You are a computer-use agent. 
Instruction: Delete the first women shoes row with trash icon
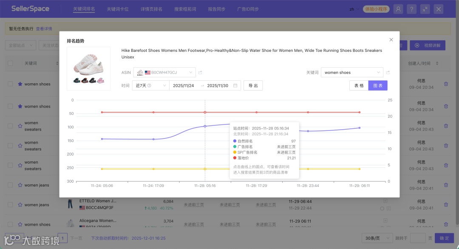(446, 84)
